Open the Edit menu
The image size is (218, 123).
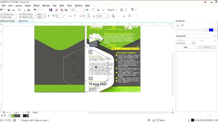tap(4, 5)
